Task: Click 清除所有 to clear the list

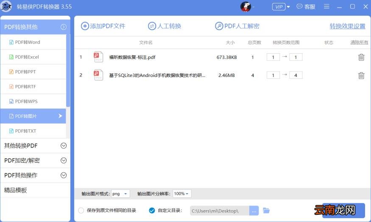Action: pyautogui.click(x=359, y=42)
